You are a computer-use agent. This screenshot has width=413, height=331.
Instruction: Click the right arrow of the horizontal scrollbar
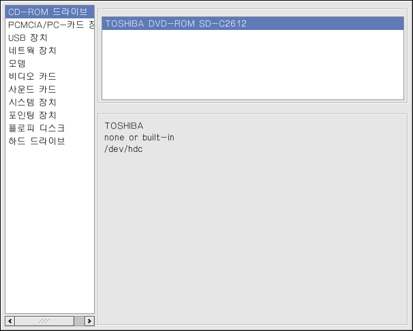coord(89,320)
